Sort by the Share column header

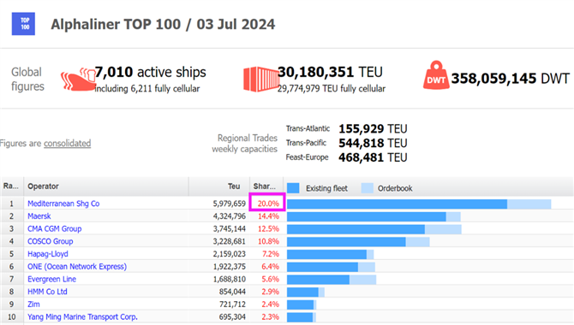[266, 186]
